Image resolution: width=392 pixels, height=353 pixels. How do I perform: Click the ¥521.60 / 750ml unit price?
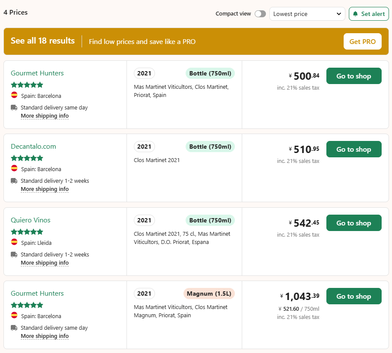[299, 309]
